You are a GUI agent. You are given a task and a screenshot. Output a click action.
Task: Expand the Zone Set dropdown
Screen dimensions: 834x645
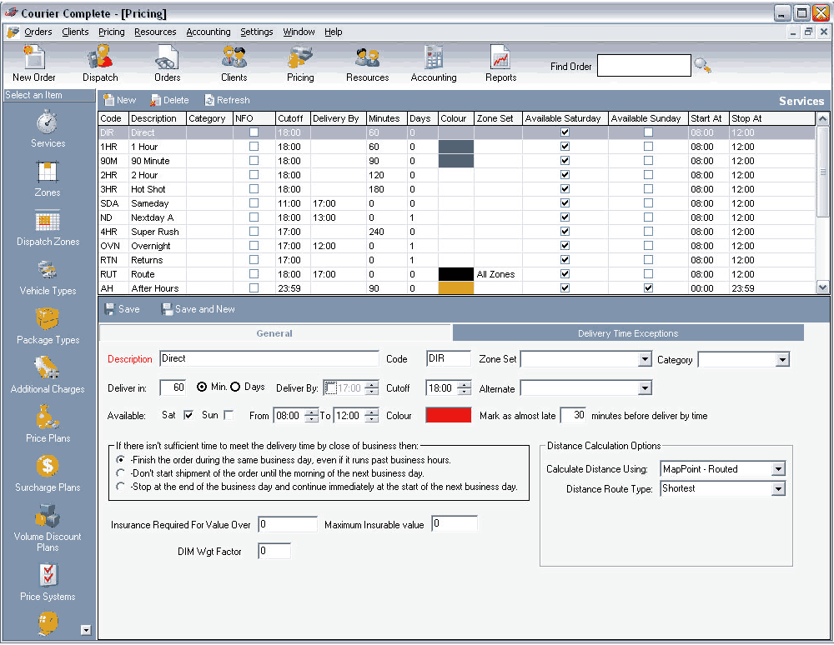coord(644,360)
